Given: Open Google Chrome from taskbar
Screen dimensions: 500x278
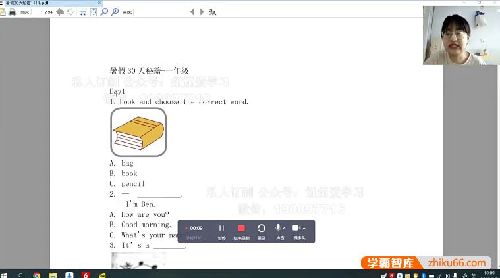Looking at the screenshot, I should coord(37,275).
